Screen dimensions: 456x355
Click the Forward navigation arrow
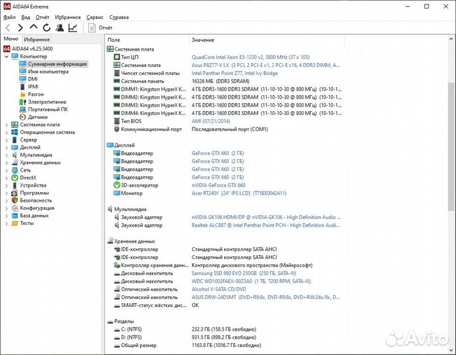pos(20,28)
